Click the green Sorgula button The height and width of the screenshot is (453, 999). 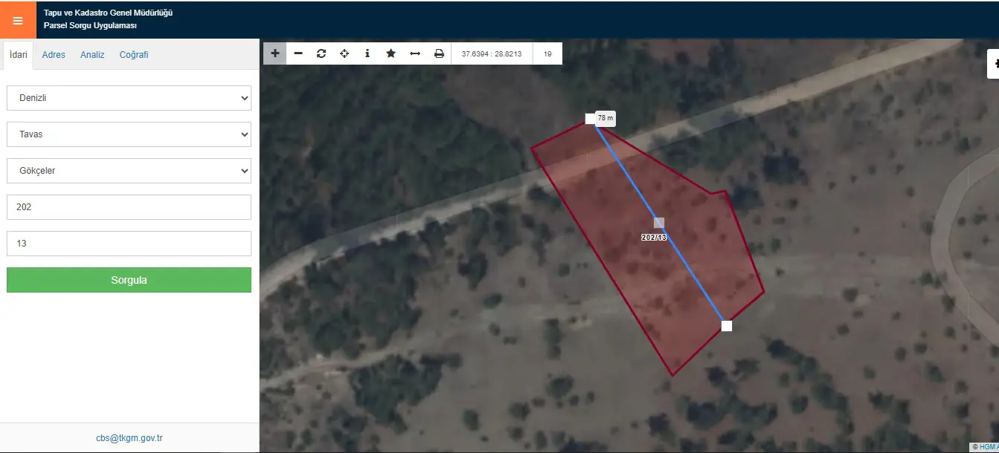click(129, 280)
